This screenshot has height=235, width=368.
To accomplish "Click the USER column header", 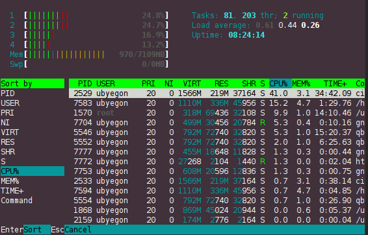I will [x=105, y=84].
